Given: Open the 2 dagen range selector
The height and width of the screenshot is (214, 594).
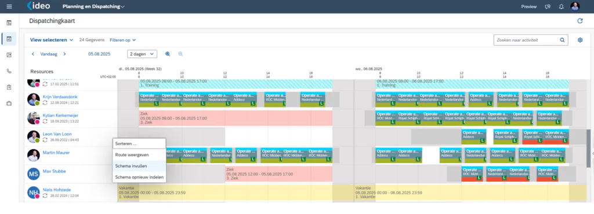Looking at the screenshot, I should pyautogui.click(x=142, y=54).
